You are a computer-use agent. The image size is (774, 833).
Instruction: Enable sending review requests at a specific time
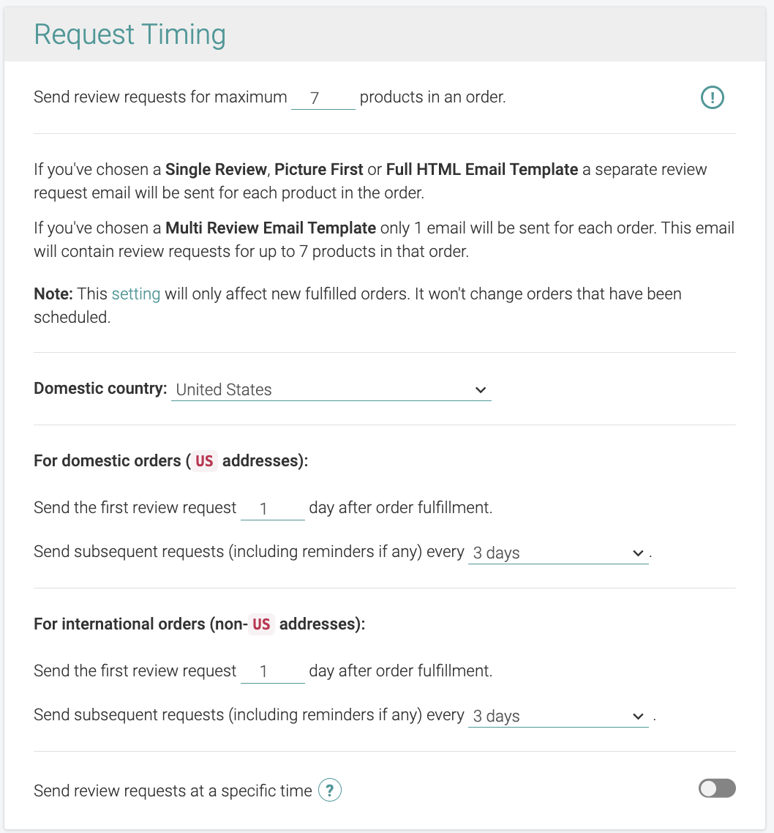pos(717,788)
